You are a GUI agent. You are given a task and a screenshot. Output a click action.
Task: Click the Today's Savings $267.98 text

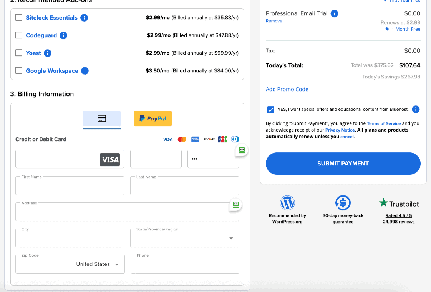[x=391, y=77]
